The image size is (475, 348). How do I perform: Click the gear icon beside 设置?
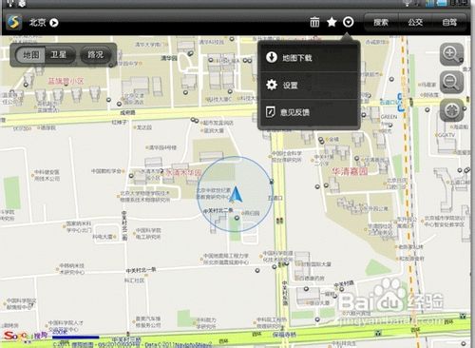pyautogui.click(x=272, y=85)
